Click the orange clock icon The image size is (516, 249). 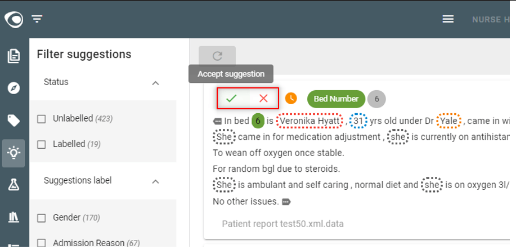(x=291, y=98)
